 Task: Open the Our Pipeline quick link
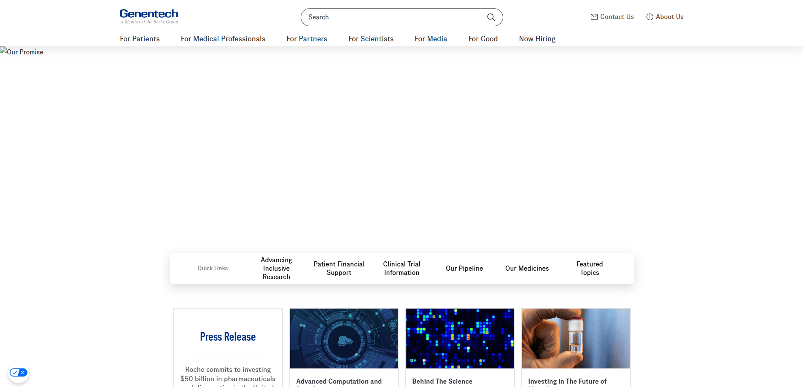tap(464, 268)
